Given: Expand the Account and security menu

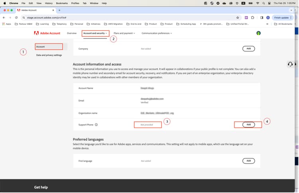Looking at the screenshot, I should pos(95,33).
